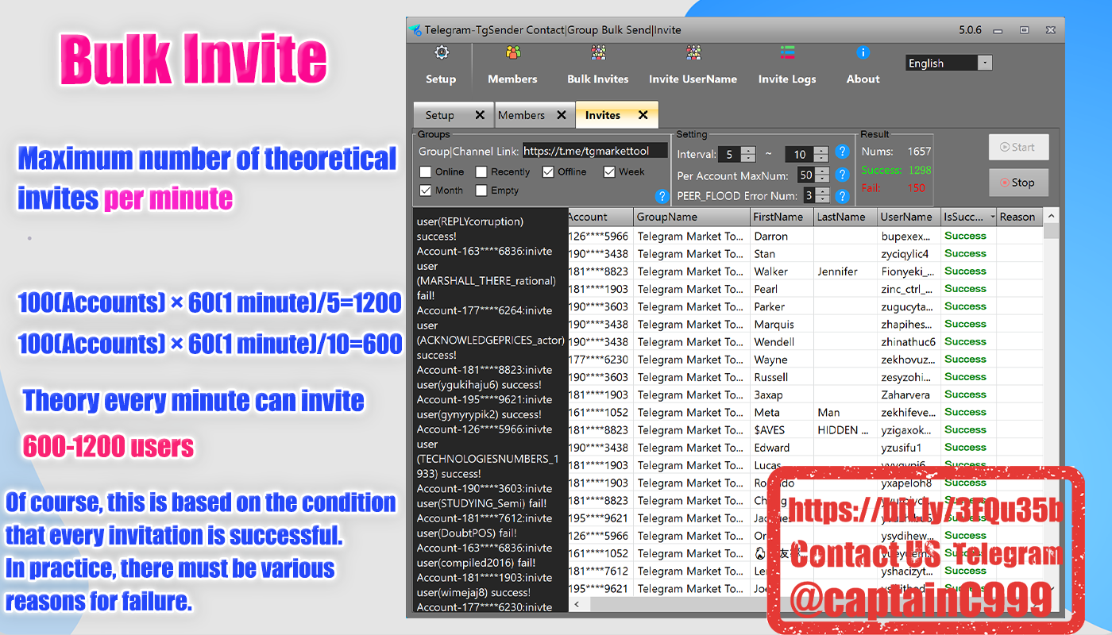The width and height of the screenshot is (1112, 635).
Task: Click the Nums result value "1657"
Action: pos(919,152)
